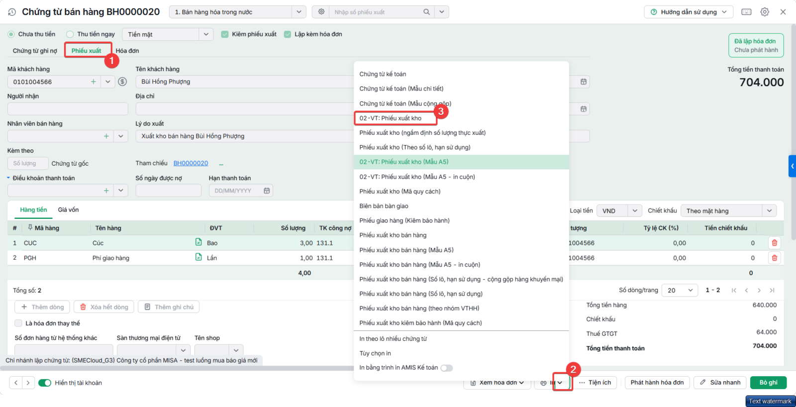Viewport: 796px width, 407px height.
Task: Expand the Tiền mặt payment method dropdown
Action: 206,34
